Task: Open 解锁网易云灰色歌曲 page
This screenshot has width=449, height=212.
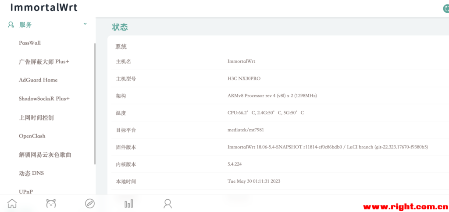Action: (45, 155)
